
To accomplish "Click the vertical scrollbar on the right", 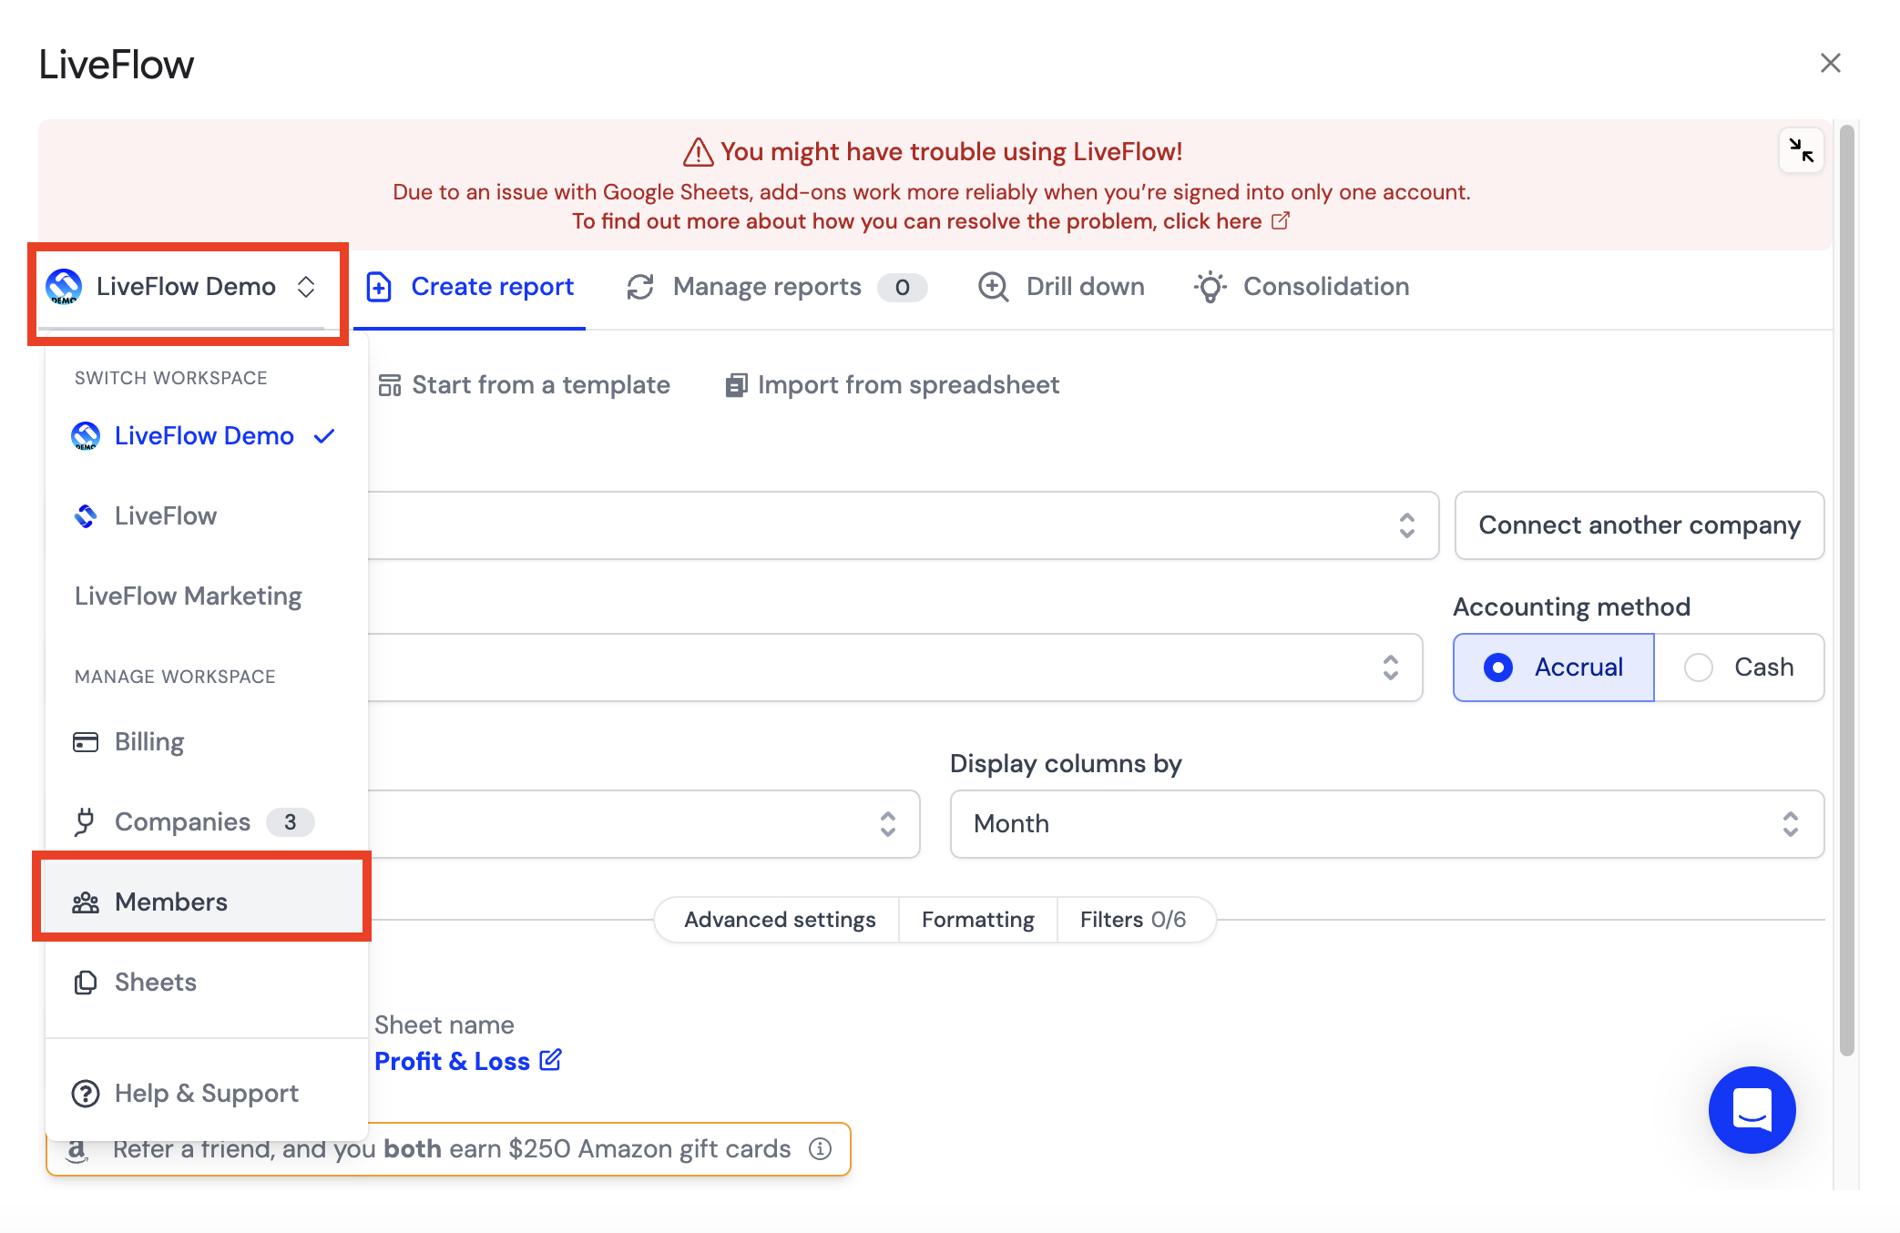I will tap(1847, 592).
